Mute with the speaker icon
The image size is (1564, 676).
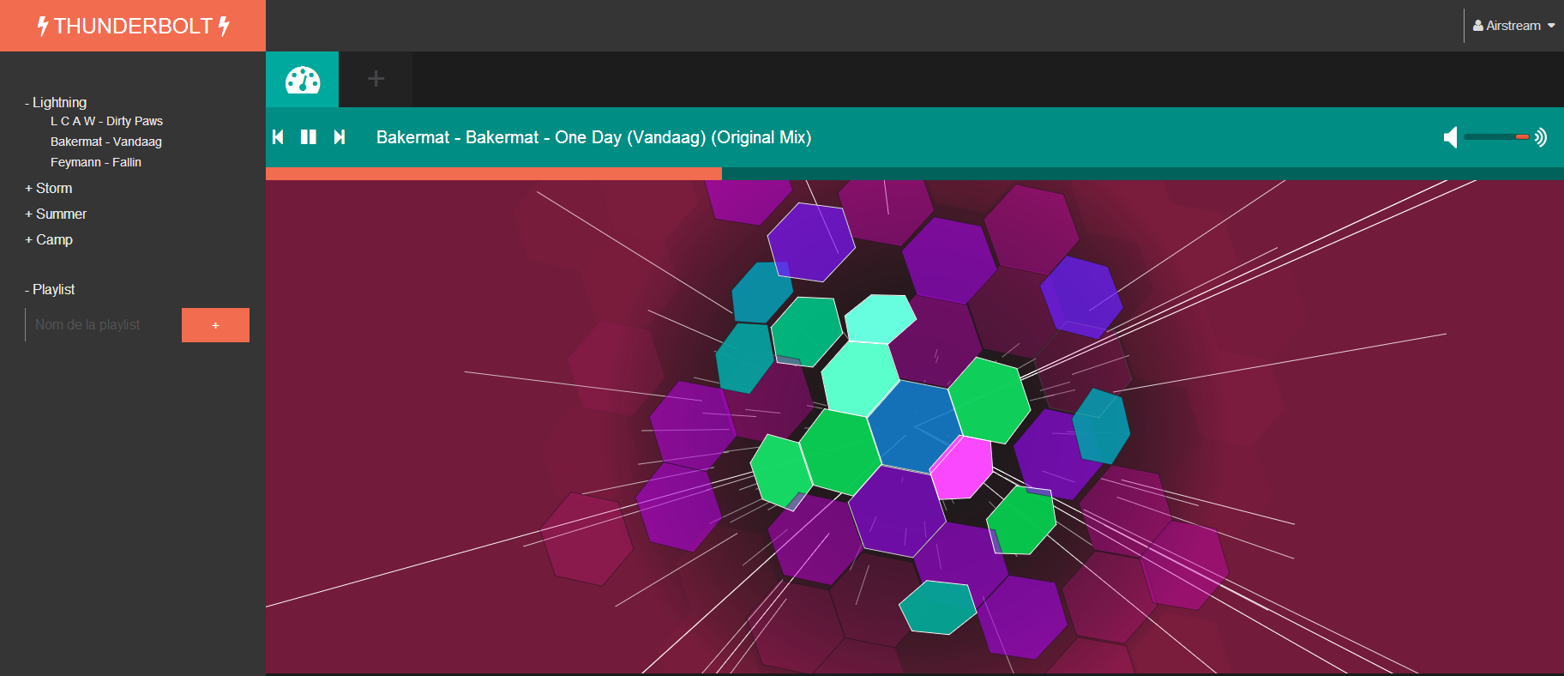click(x=1450, y=137)
